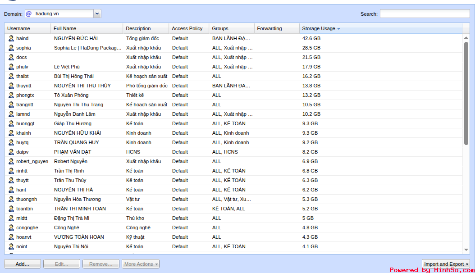Click the Edit... button
This screenshot has height=273, width=475.
tap(62, 264)
